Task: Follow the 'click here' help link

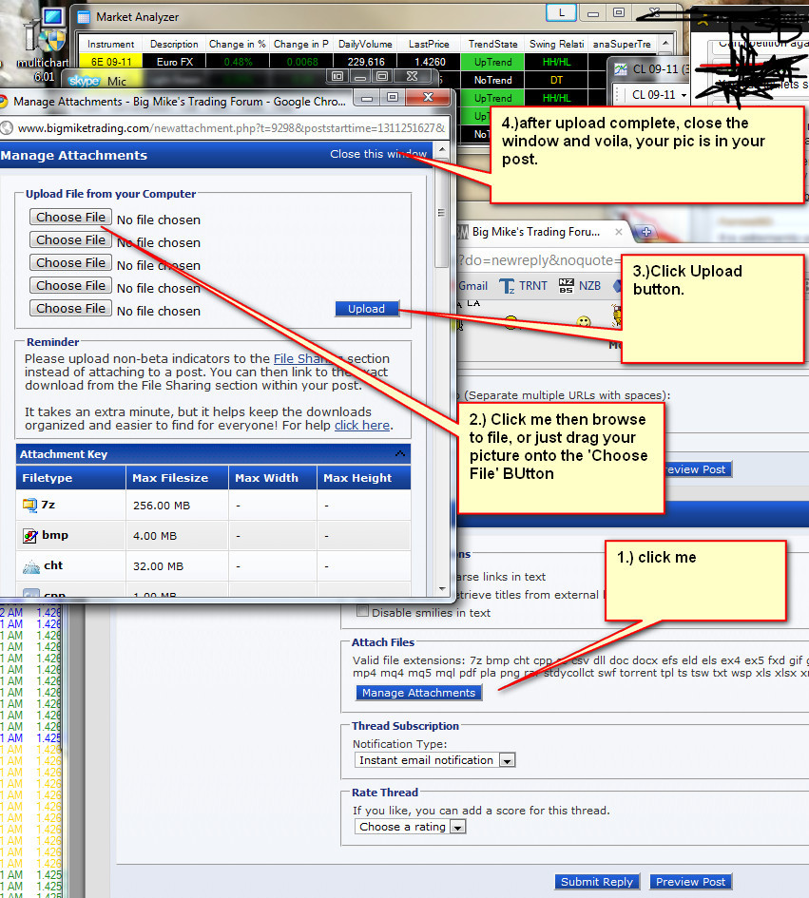Action: coord(362,425)
